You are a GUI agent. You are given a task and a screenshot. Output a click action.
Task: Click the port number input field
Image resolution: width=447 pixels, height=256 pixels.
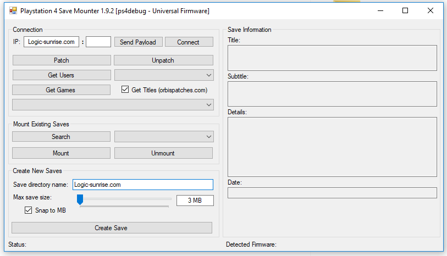98,42
